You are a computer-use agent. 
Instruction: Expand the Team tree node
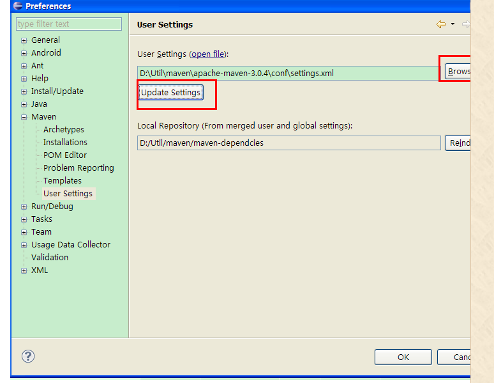24,232
